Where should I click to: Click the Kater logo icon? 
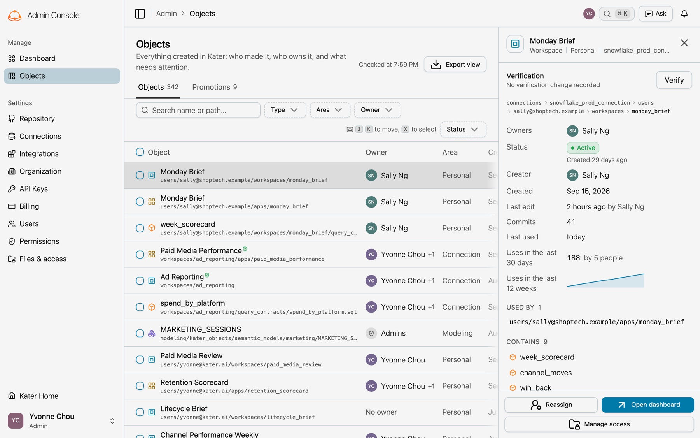pyautogui.click(x=14, y=16)
